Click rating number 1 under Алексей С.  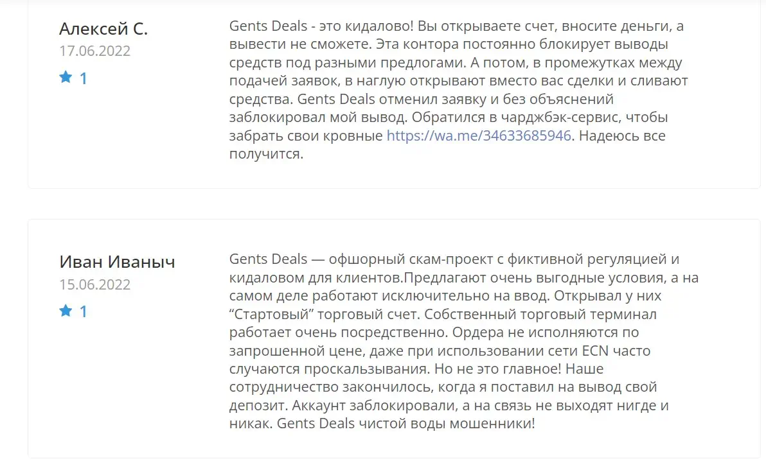pyautogui.click(x=84, y=78)
